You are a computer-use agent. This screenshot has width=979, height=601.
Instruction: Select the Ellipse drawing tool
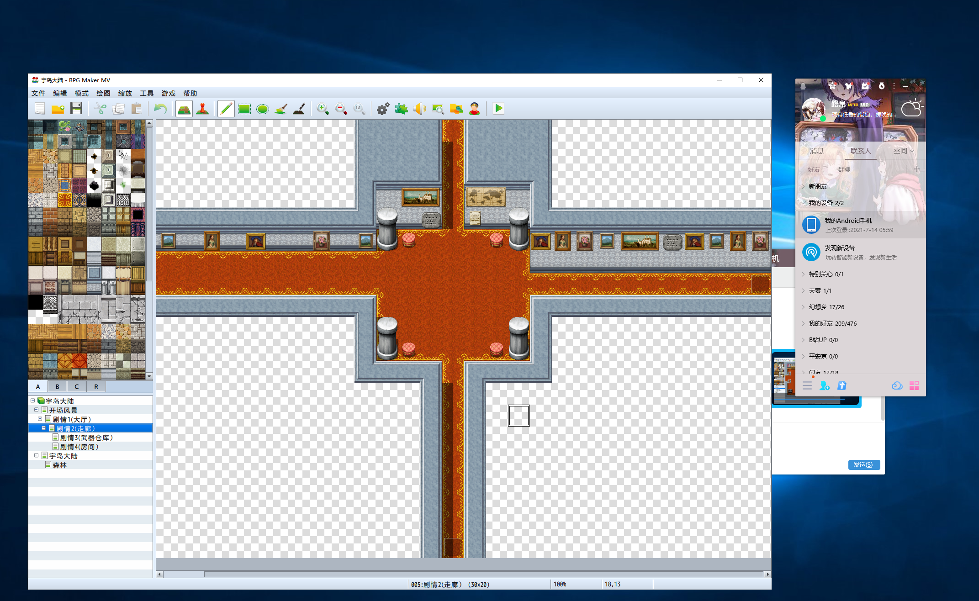tap(263, 109)
